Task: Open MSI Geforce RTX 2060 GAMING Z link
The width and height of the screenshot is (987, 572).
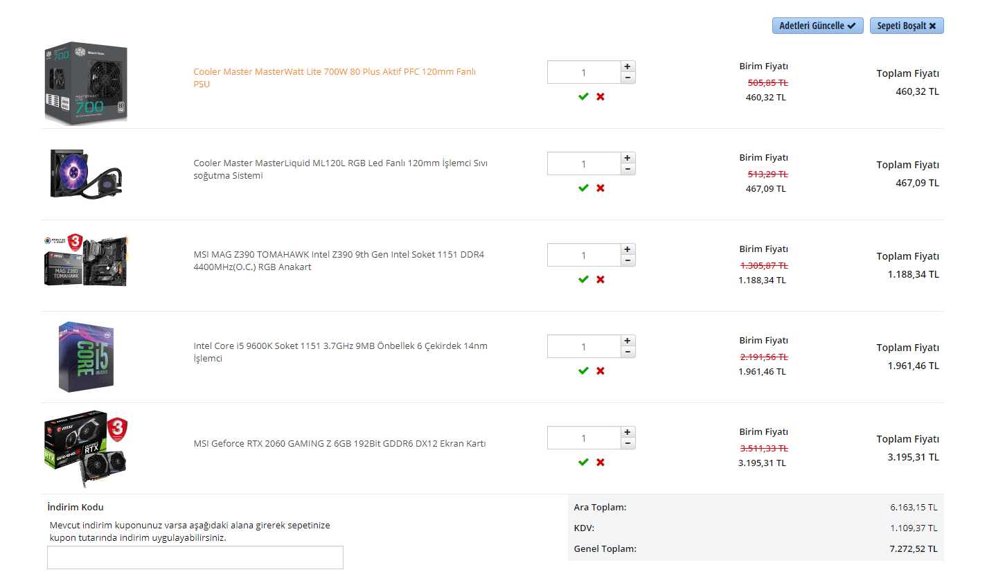Action: 339,443
